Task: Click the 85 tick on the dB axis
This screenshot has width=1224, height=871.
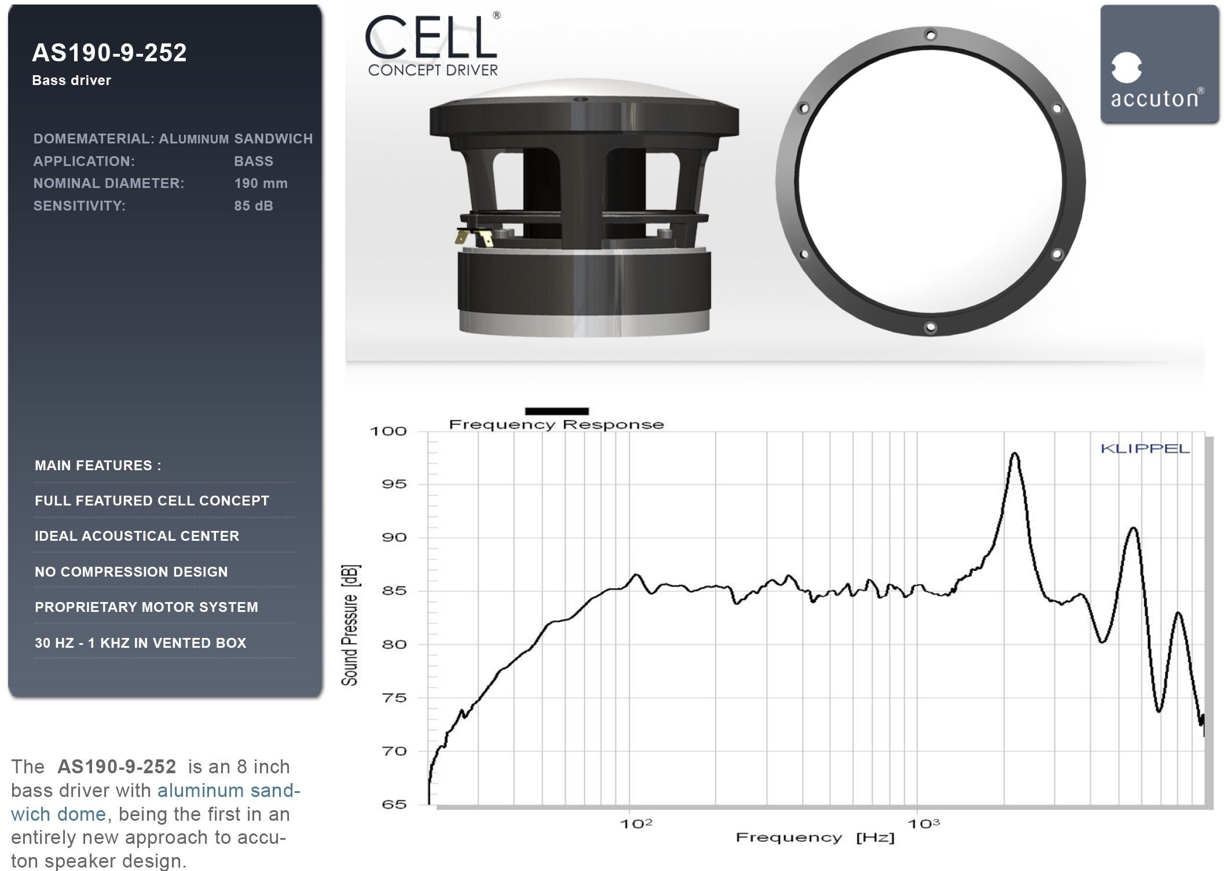Action: (x=394, y=591)
